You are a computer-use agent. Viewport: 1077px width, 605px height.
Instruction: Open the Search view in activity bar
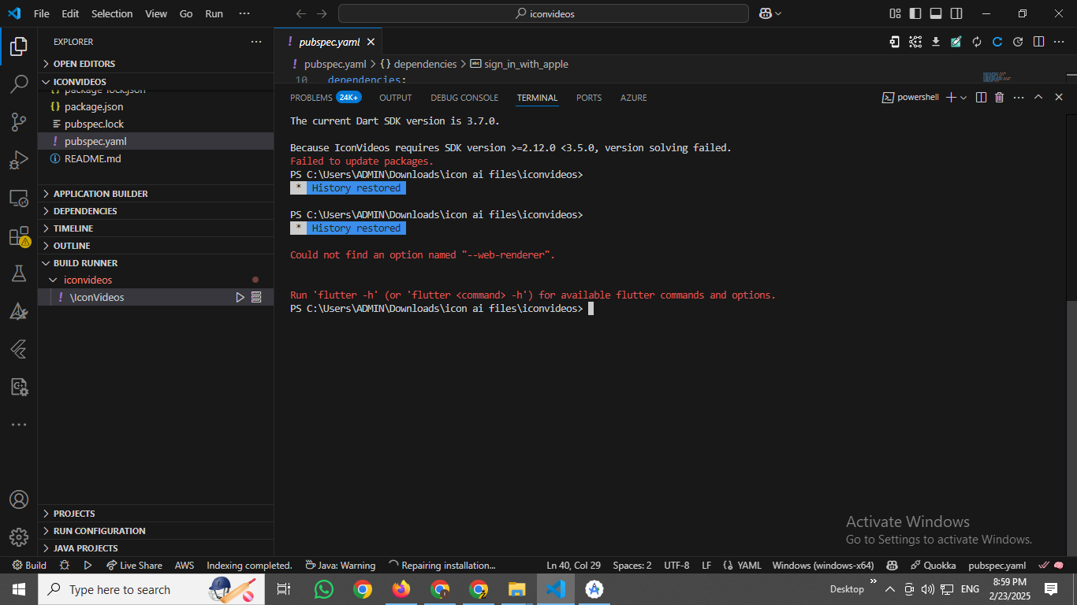[19, 84]
